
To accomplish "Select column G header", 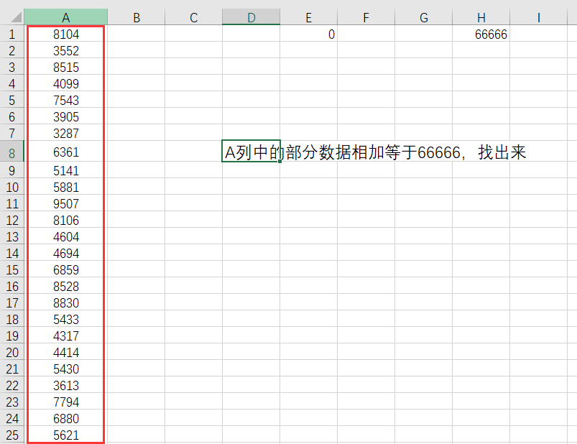I will [x=423, y=17].
